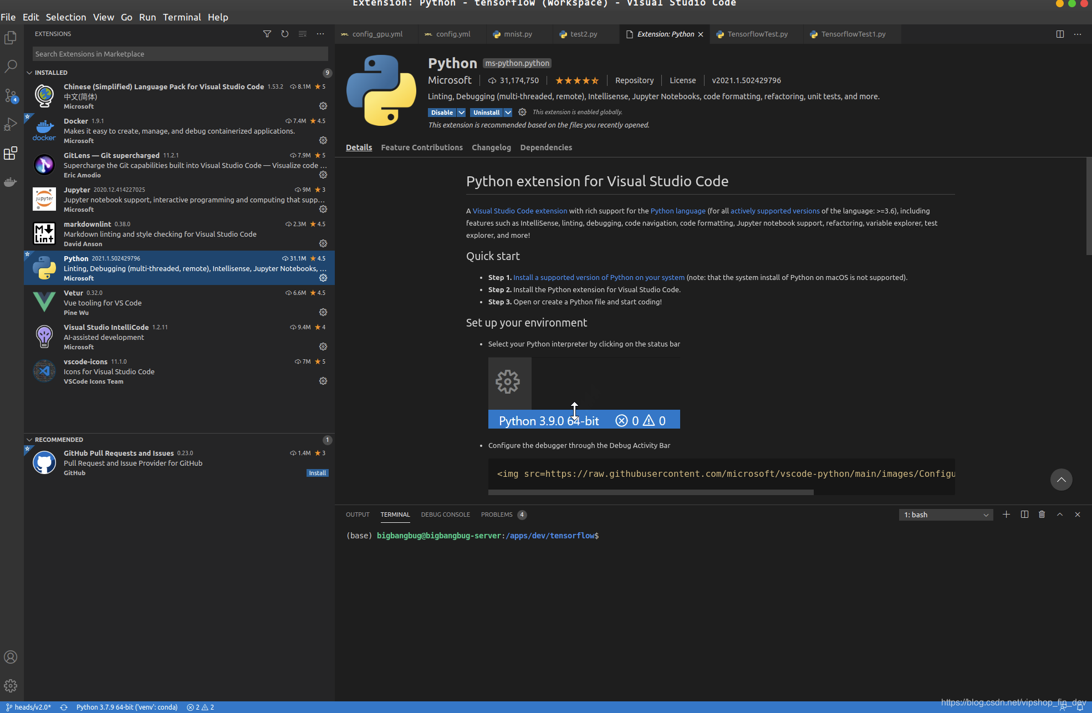
Task: Click the heads/v2.0* git branch indicator
Action: (x=28, y=707)
